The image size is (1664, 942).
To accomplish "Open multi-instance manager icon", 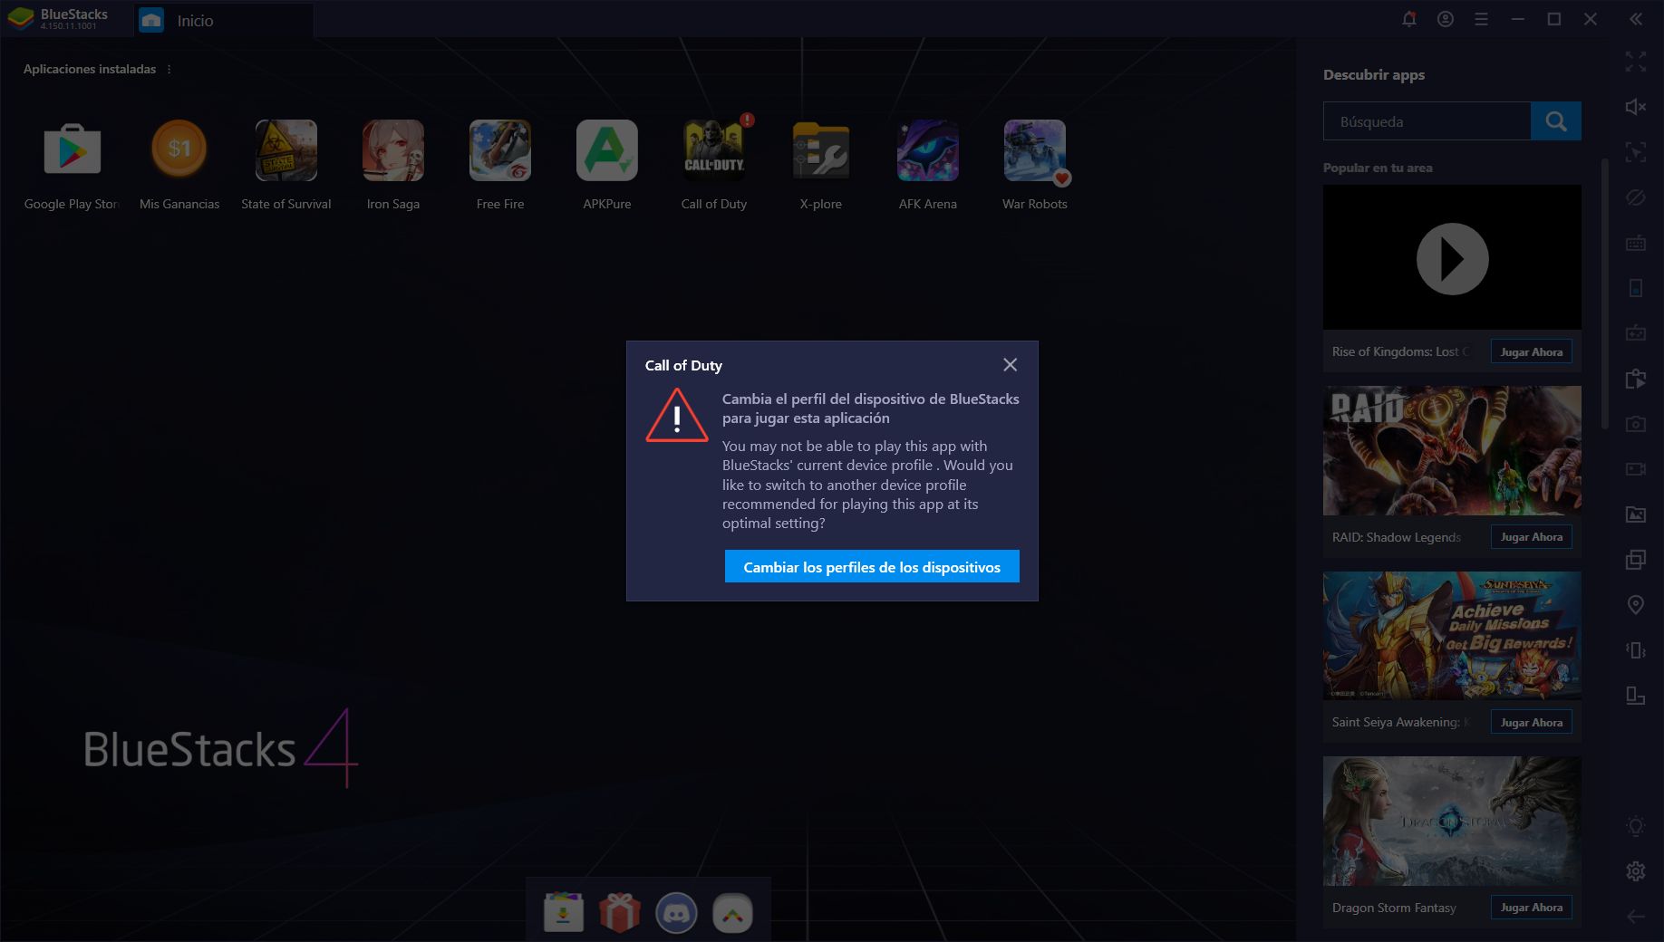I will [1636, 560].
